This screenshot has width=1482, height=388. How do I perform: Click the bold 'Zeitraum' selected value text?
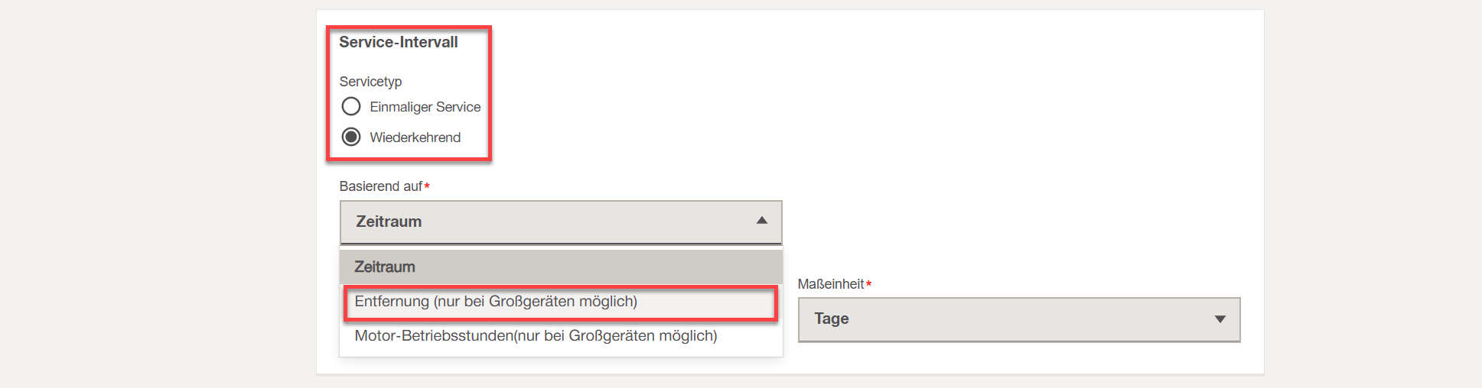(389, 221)
